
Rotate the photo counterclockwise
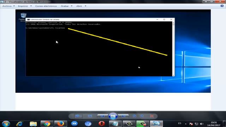click(x=134, y=116)
